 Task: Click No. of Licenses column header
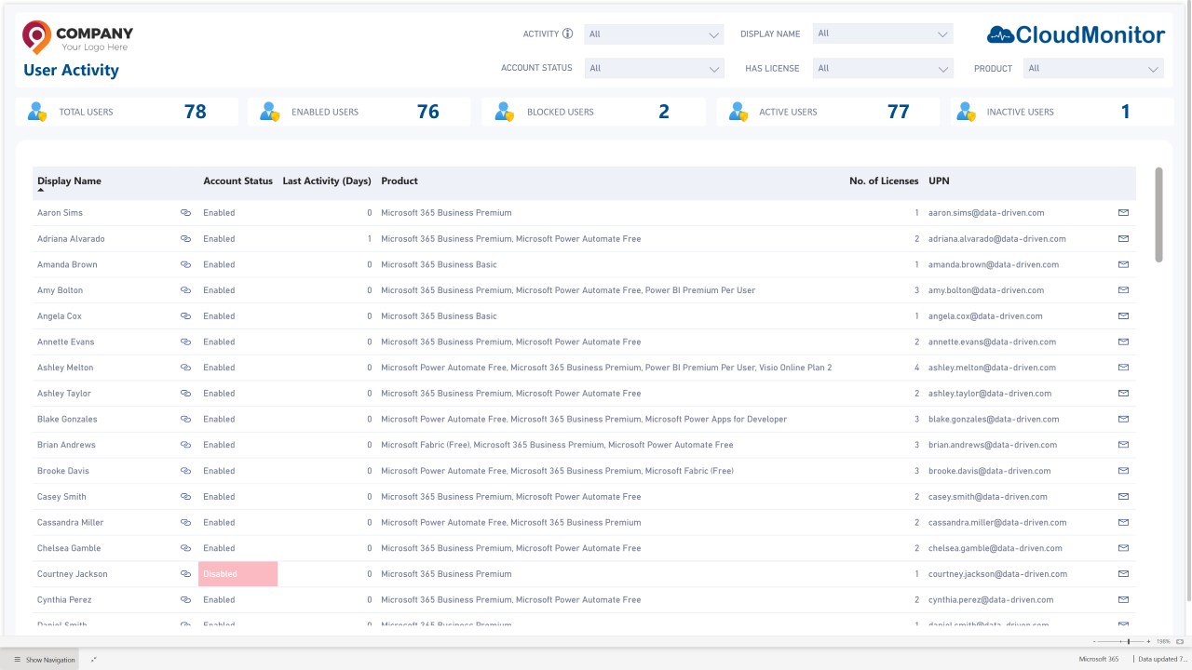(x=884, y=181)
